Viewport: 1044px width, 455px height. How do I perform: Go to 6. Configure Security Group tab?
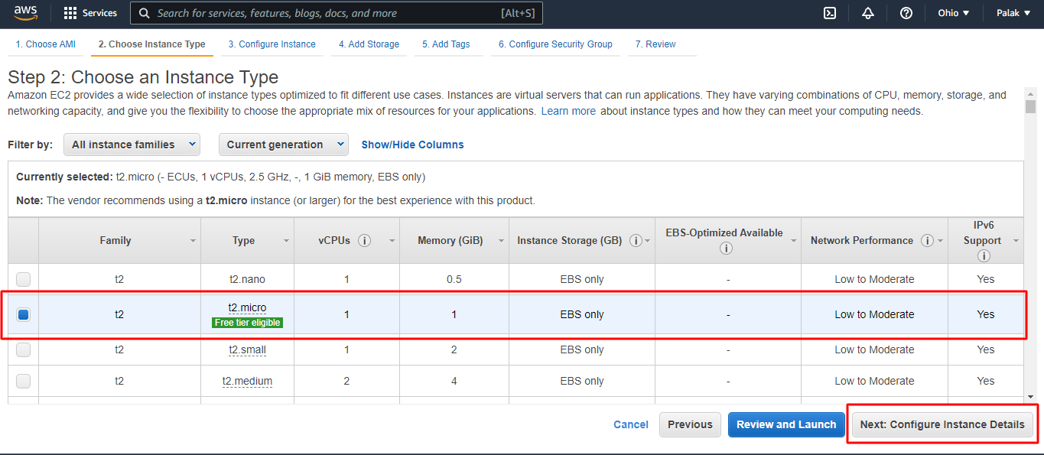[x=555, y=44]
